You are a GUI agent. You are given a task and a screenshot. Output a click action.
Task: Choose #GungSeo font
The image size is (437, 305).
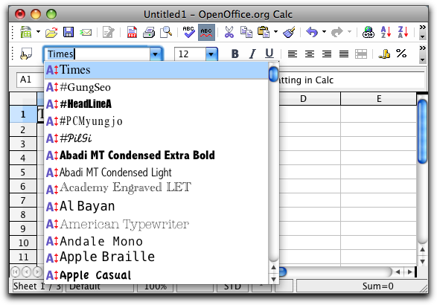(x=156, y=87)
